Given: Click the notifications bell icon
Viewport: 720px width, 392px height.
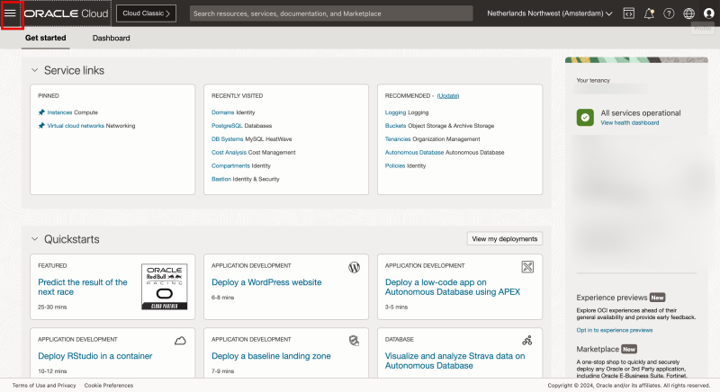Looking at the screenshot, I should click(x=649, y=13).
